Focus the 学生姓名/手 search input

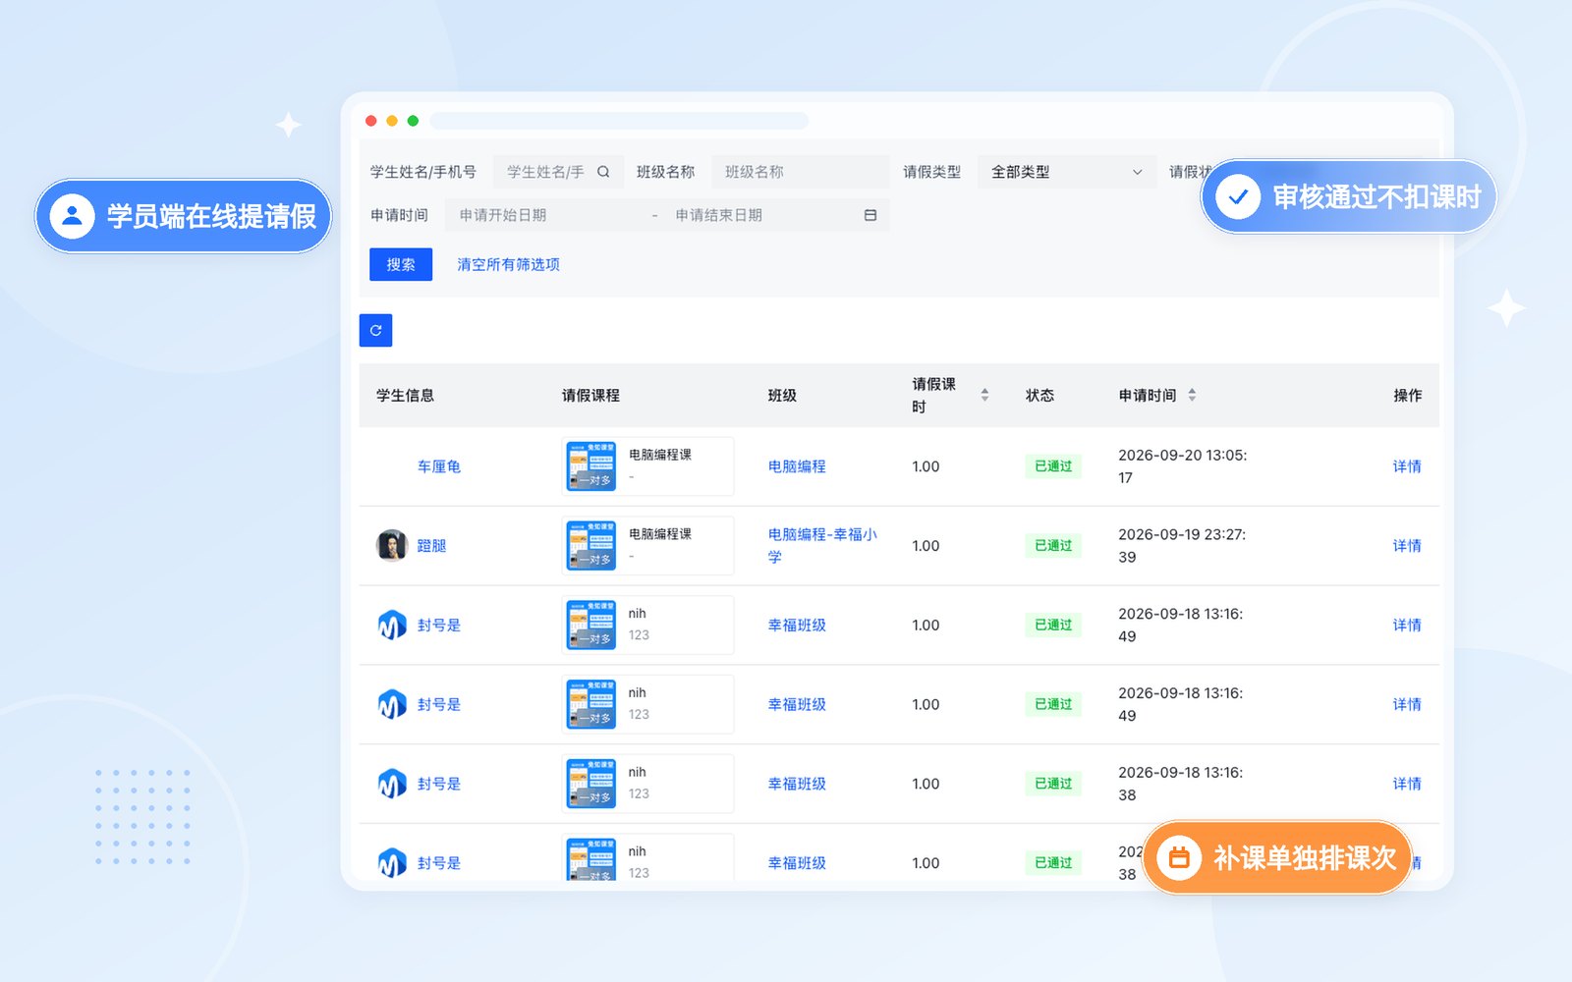click(556, 172)
